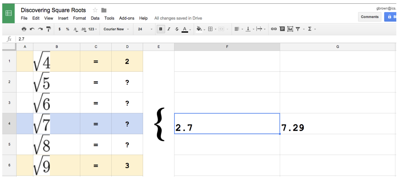Screen dimensions: 398x179
Task: Toggle italic formatting
Action: [x=169, y=29]
